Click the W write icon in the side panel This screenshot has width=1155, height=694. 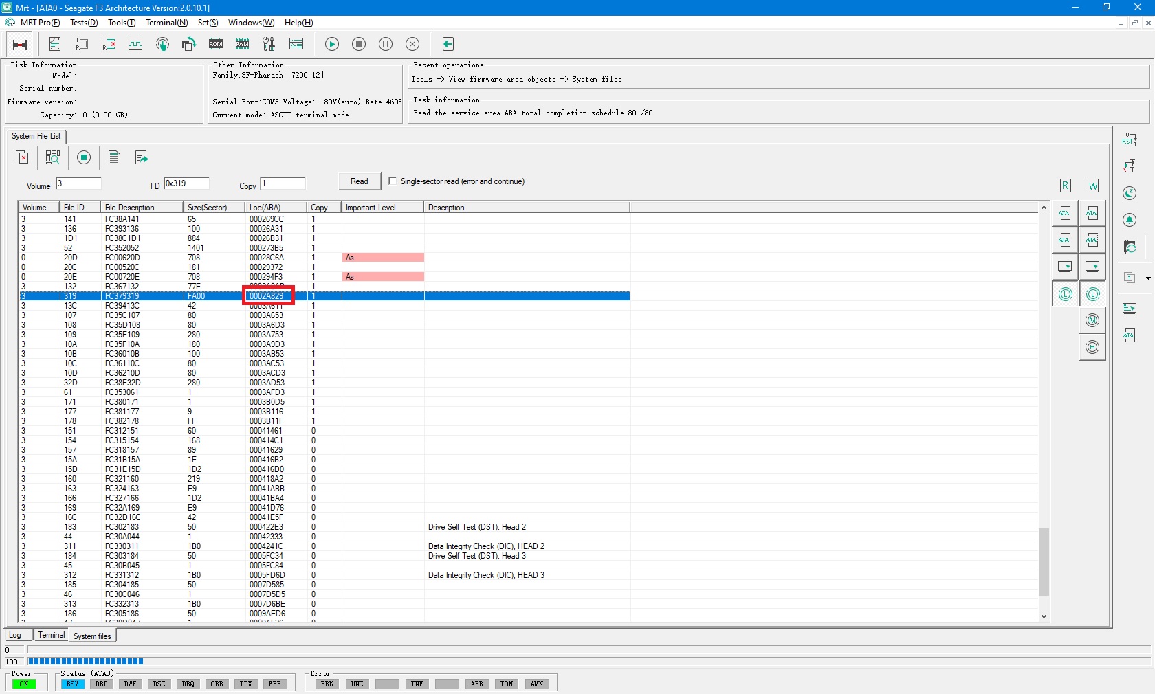(x=1093, y=186)
